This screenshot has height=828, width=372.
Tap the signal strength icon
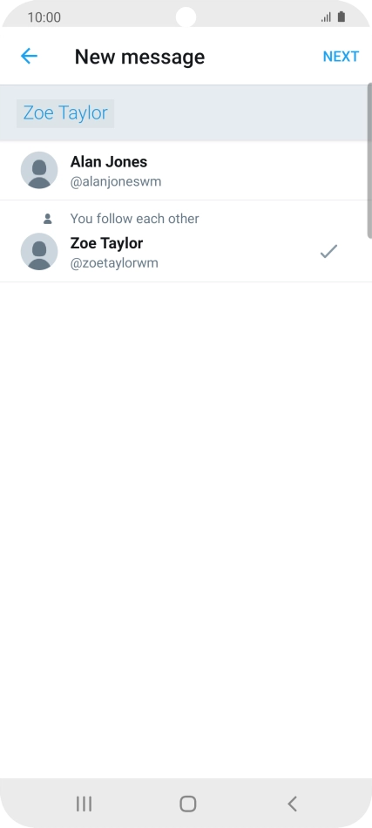326,17
